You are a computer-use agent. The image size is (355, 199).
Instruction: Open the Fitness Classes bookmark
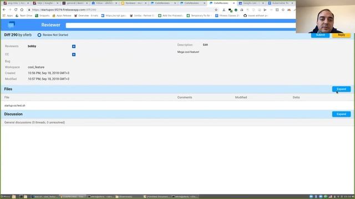227,15
